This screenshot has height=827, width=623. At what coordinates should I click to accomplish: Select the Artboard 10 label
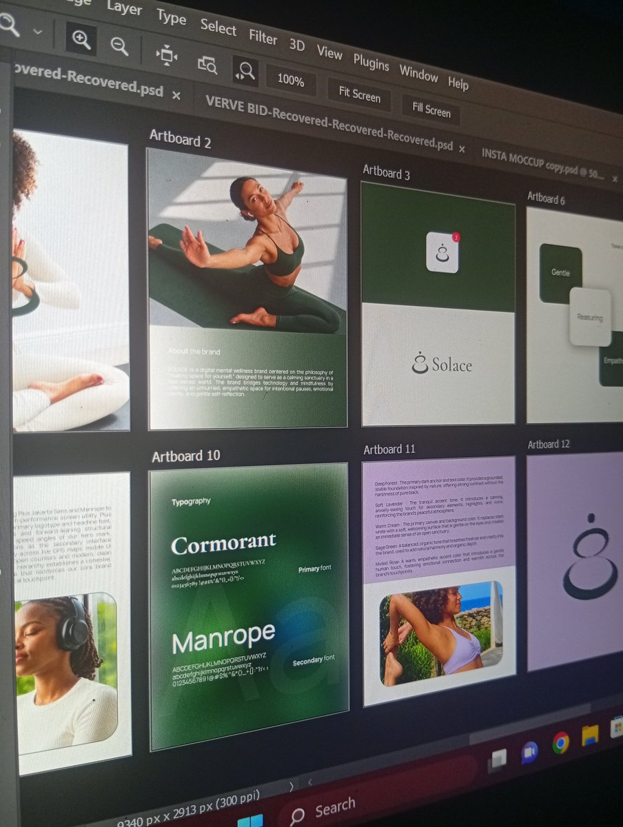pos(186,456)
